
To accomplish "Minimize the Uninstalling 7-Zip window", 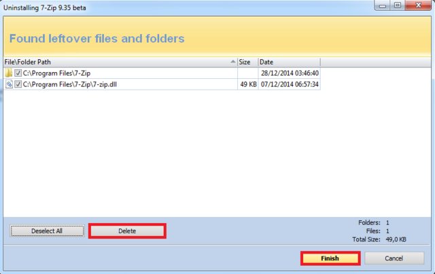I will [x=383, y=5].
